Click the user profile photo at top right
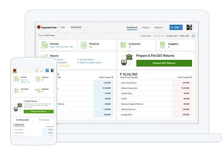 click(189, 27)
